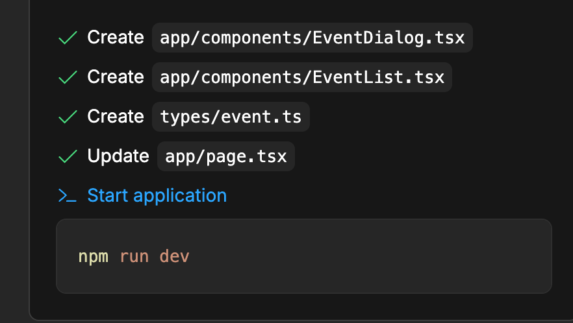The width and height of the screenshot is (573, 323).
Task: Click the dark left sidebar strip
Action: [14, 161]
